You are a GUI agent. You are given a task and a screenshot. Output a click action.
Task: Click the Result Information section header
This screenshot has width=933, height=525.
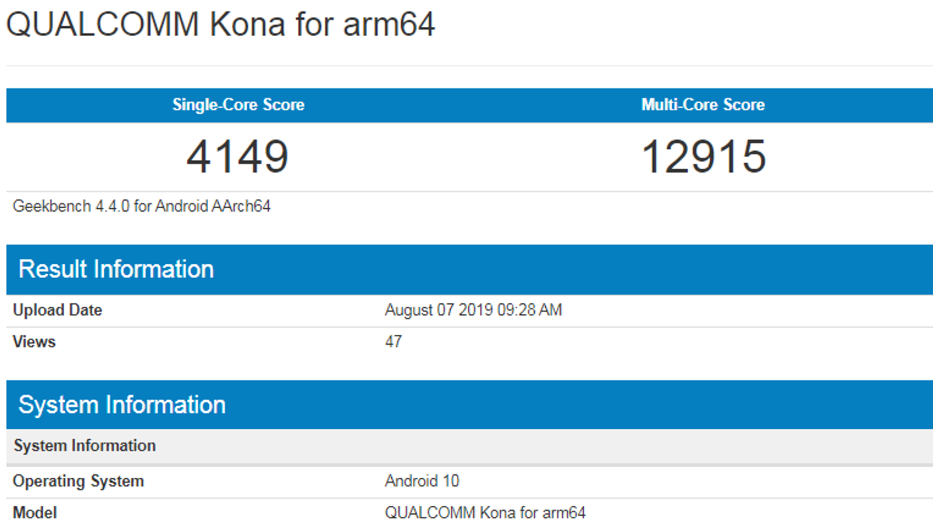click(116, 269)
